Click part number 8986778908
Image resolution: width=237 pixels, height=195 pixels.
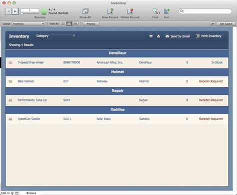tap(71, 62)
